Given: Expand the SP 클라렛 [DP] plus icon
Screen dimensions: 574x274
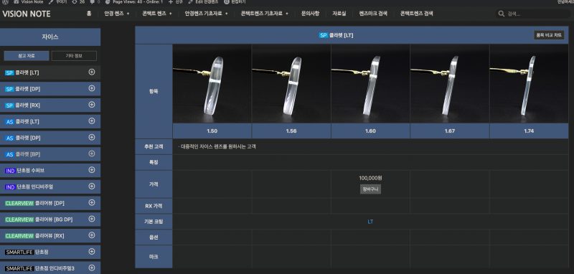Looking at the screenshot, I should [x=92, y=88].
